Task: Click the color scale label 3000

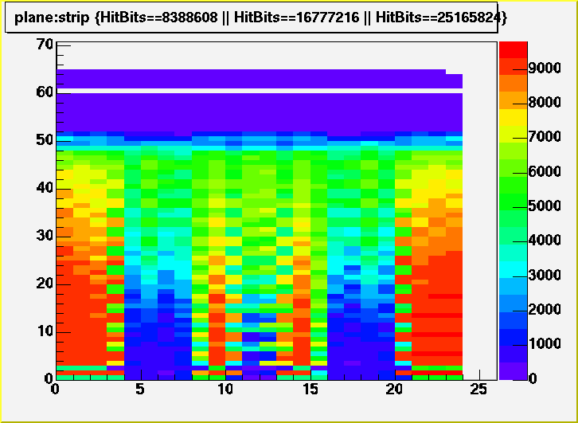Action: coord(545,275)
